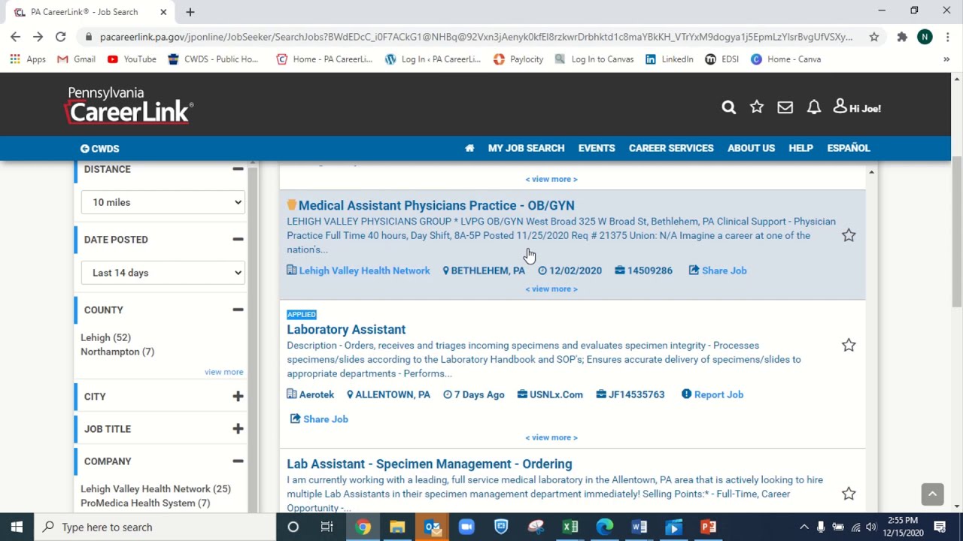Open the YouTube bookmark

pos(132,59)
